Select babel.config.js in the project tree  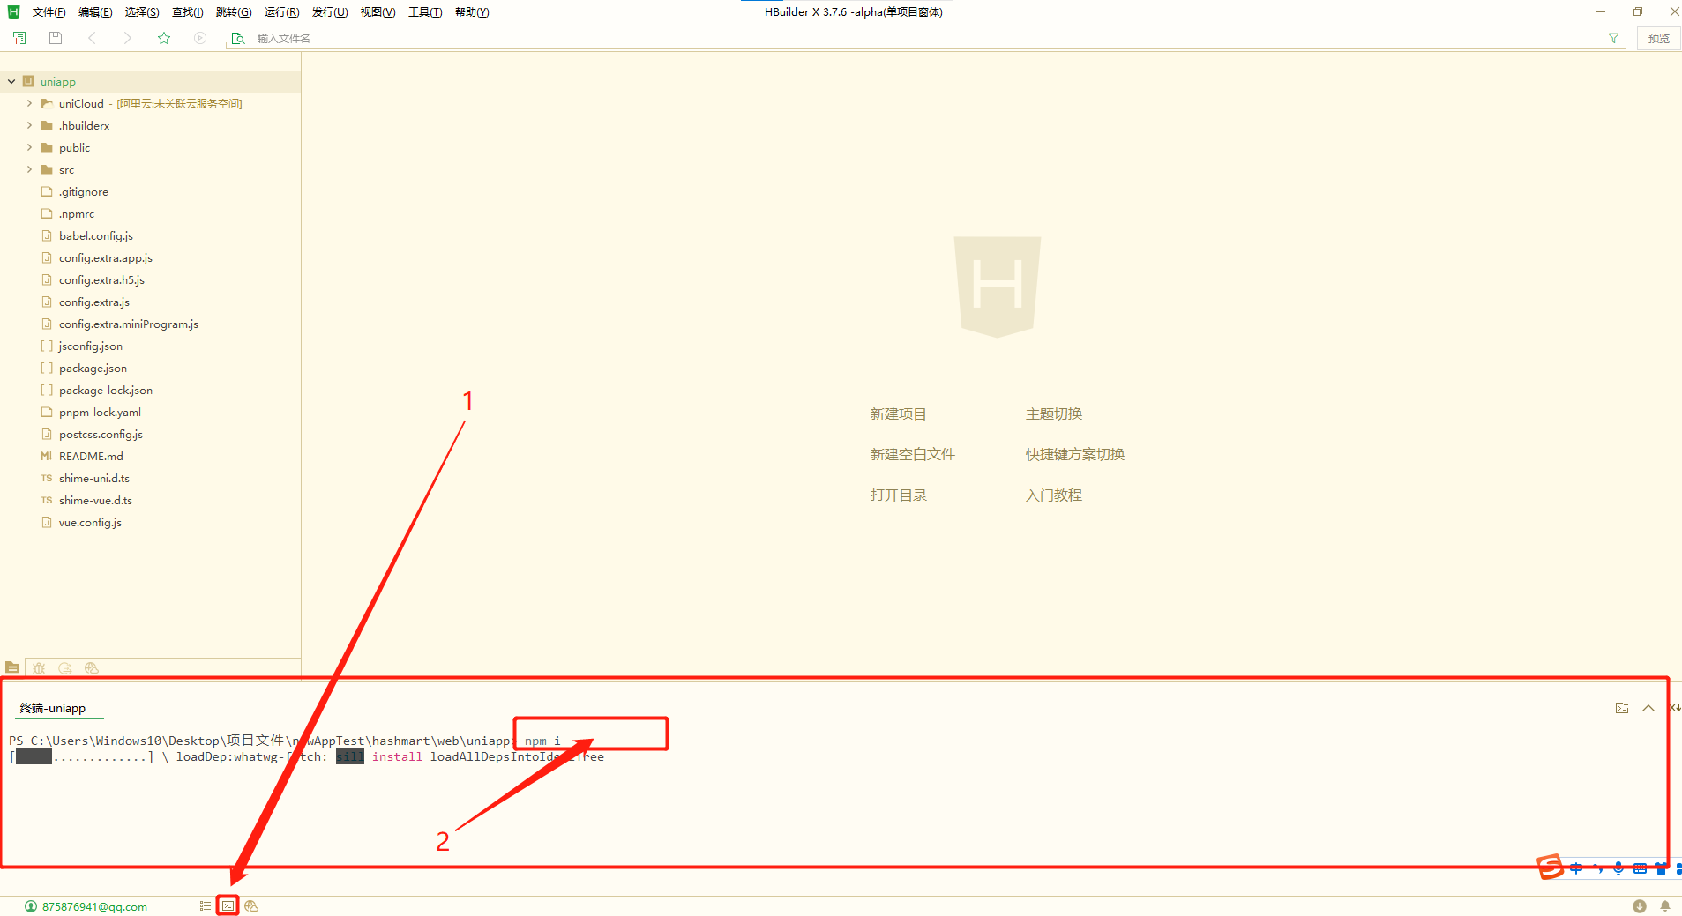(96, 235)
